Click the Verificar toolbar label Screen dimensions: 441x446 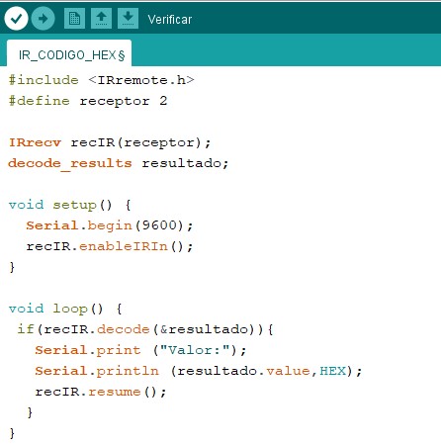point(170,20)
